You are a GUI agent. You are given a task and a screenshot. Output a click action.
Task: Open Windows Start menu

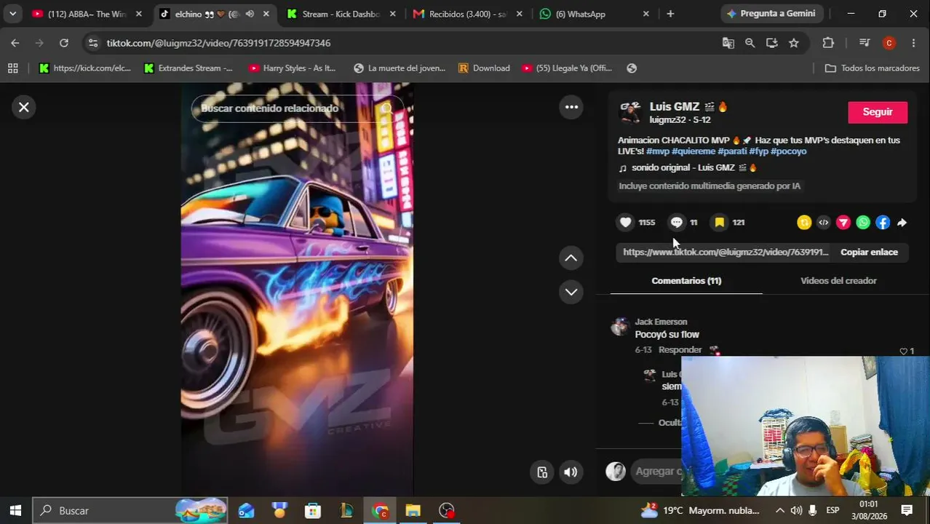(x=15, y=511)
